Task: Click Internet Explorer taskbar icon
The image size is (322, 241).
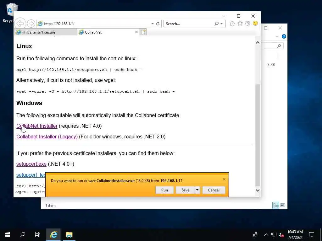Action: pos(53,235)
